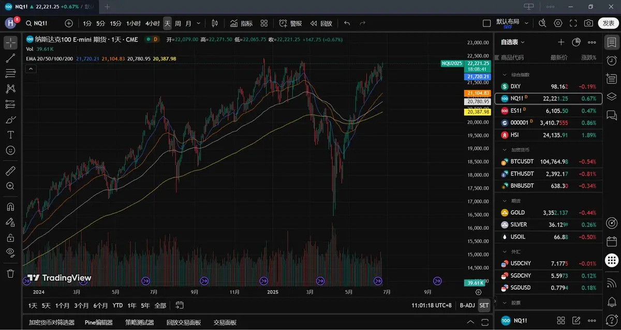The height and width of the screenshot is (330, 621).
Task: Click the trash icon to remove drawings
Action: tap(10, 273)
